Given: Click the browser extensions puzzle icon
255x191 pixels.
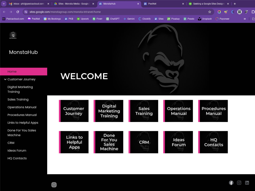Looking at the screenshot, I should (x=253, y=12).
